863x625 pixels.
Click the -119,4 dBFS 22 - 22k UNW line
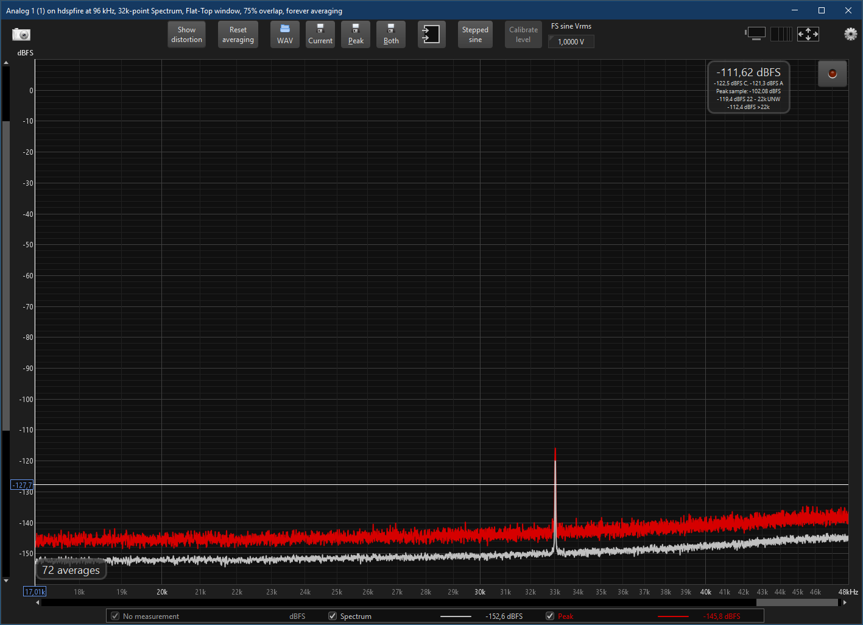(749, 99)
